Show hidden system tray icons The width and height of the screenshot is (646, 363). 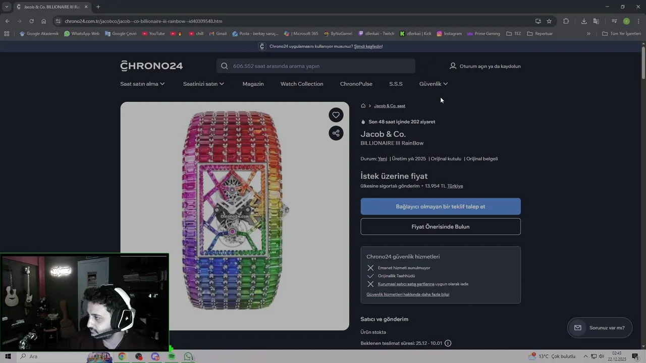pos(586,356)
